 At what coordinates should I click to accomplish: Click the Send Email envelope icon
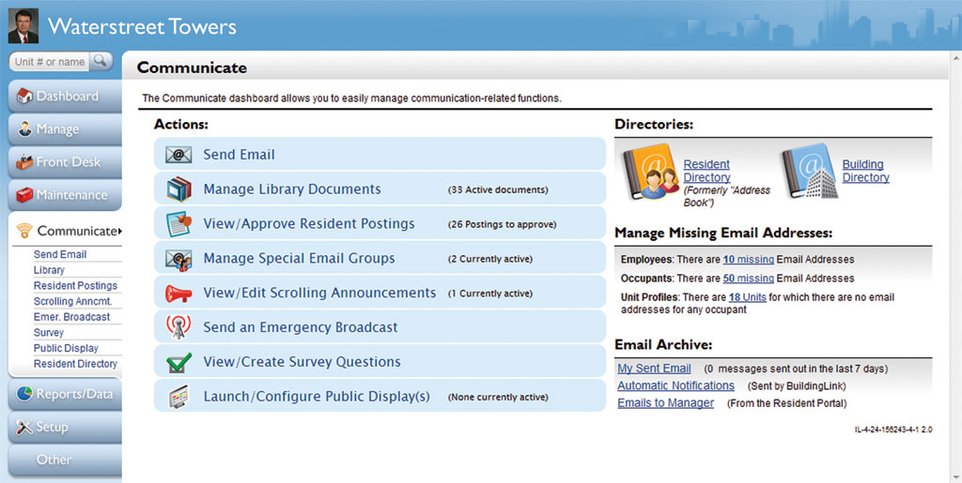pyautogui.click(x=178, y=154)
